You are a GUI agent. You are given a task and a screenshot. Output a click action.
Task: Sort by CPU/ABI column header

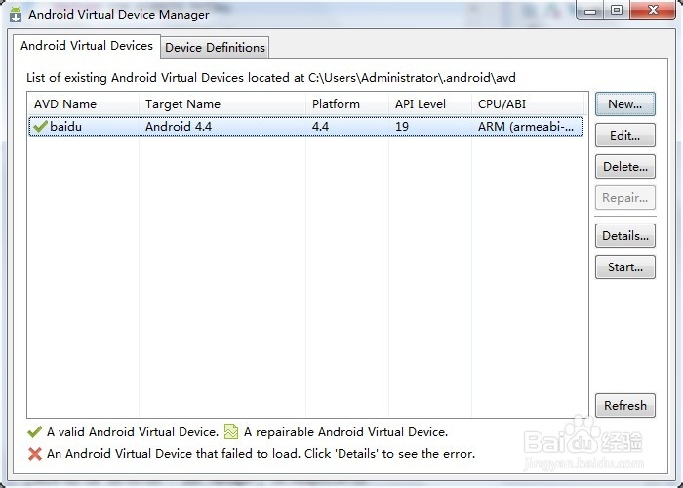(528, 104)
